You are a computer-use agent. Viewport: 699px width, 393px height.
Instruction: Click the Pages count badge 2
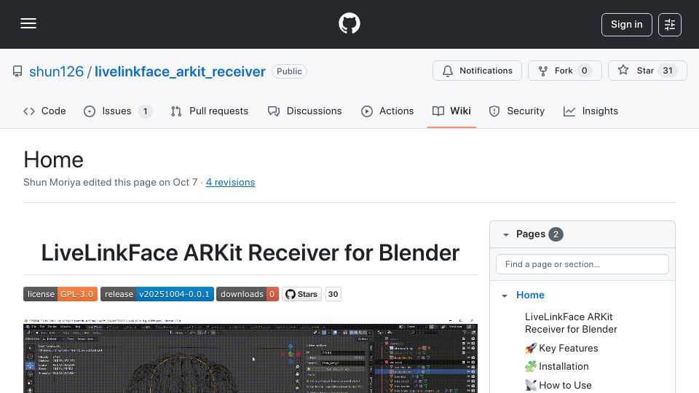556,234
